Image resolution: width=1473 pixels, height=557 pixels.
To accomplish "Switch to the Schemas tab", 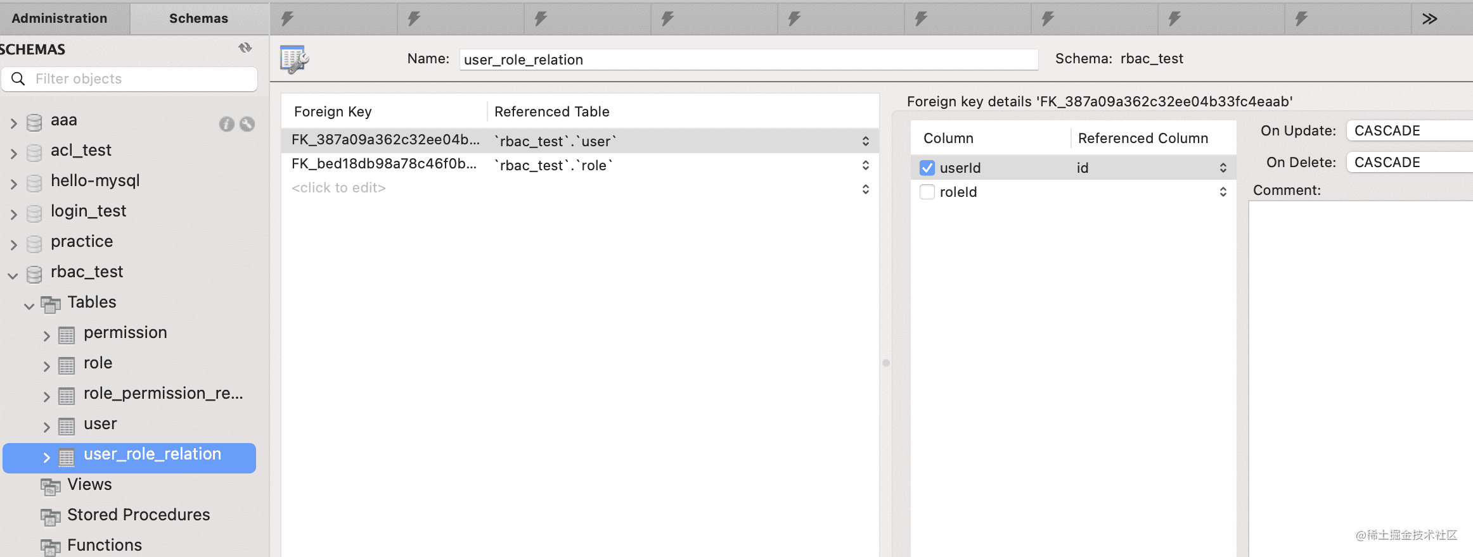I will click(x=198, y=18).
